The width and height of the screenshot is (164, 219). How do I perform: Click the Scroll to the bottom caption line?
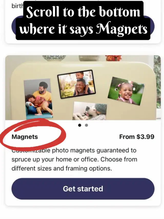coord(83,12)
